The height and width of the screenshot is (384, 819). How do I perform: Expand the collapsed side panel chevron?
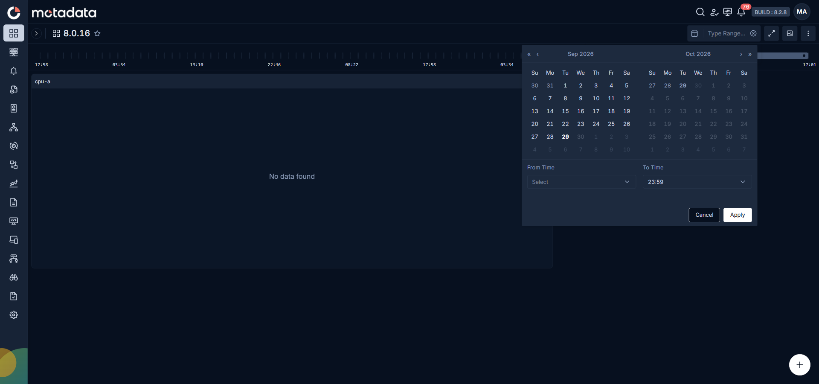point(37,33)
